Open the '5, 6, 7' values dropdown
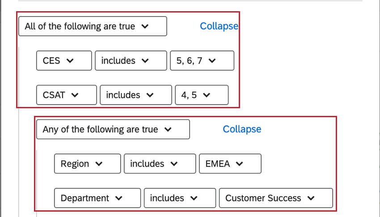This screenshot has width=380, height=217. coord(202,60)
